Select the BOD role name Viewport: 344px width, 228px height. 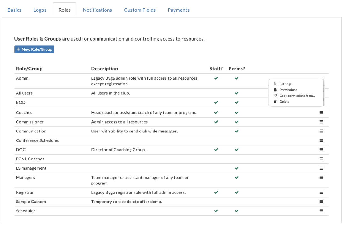click(x=21, y=102)
